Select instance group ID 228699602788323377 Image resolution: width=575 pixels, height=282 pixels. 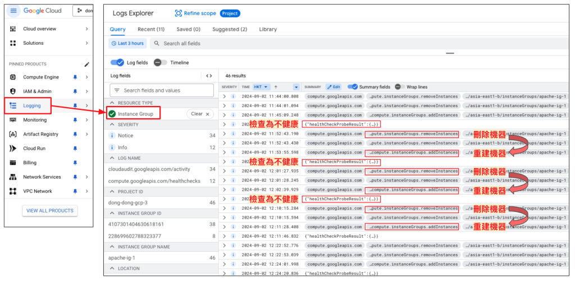135,236
